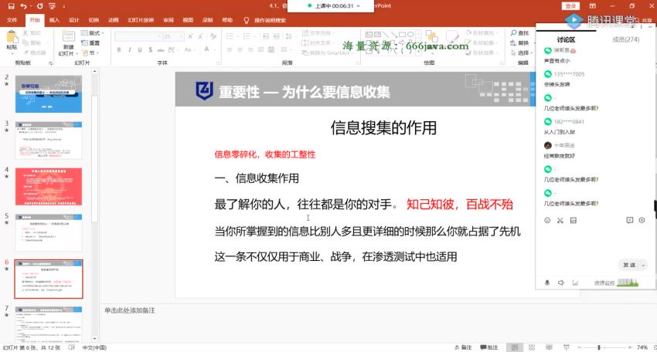The height and width of the screenshot is (352, 657).
Task: Click the Paste icon in the clipboard group
Action: pos(12,40)
